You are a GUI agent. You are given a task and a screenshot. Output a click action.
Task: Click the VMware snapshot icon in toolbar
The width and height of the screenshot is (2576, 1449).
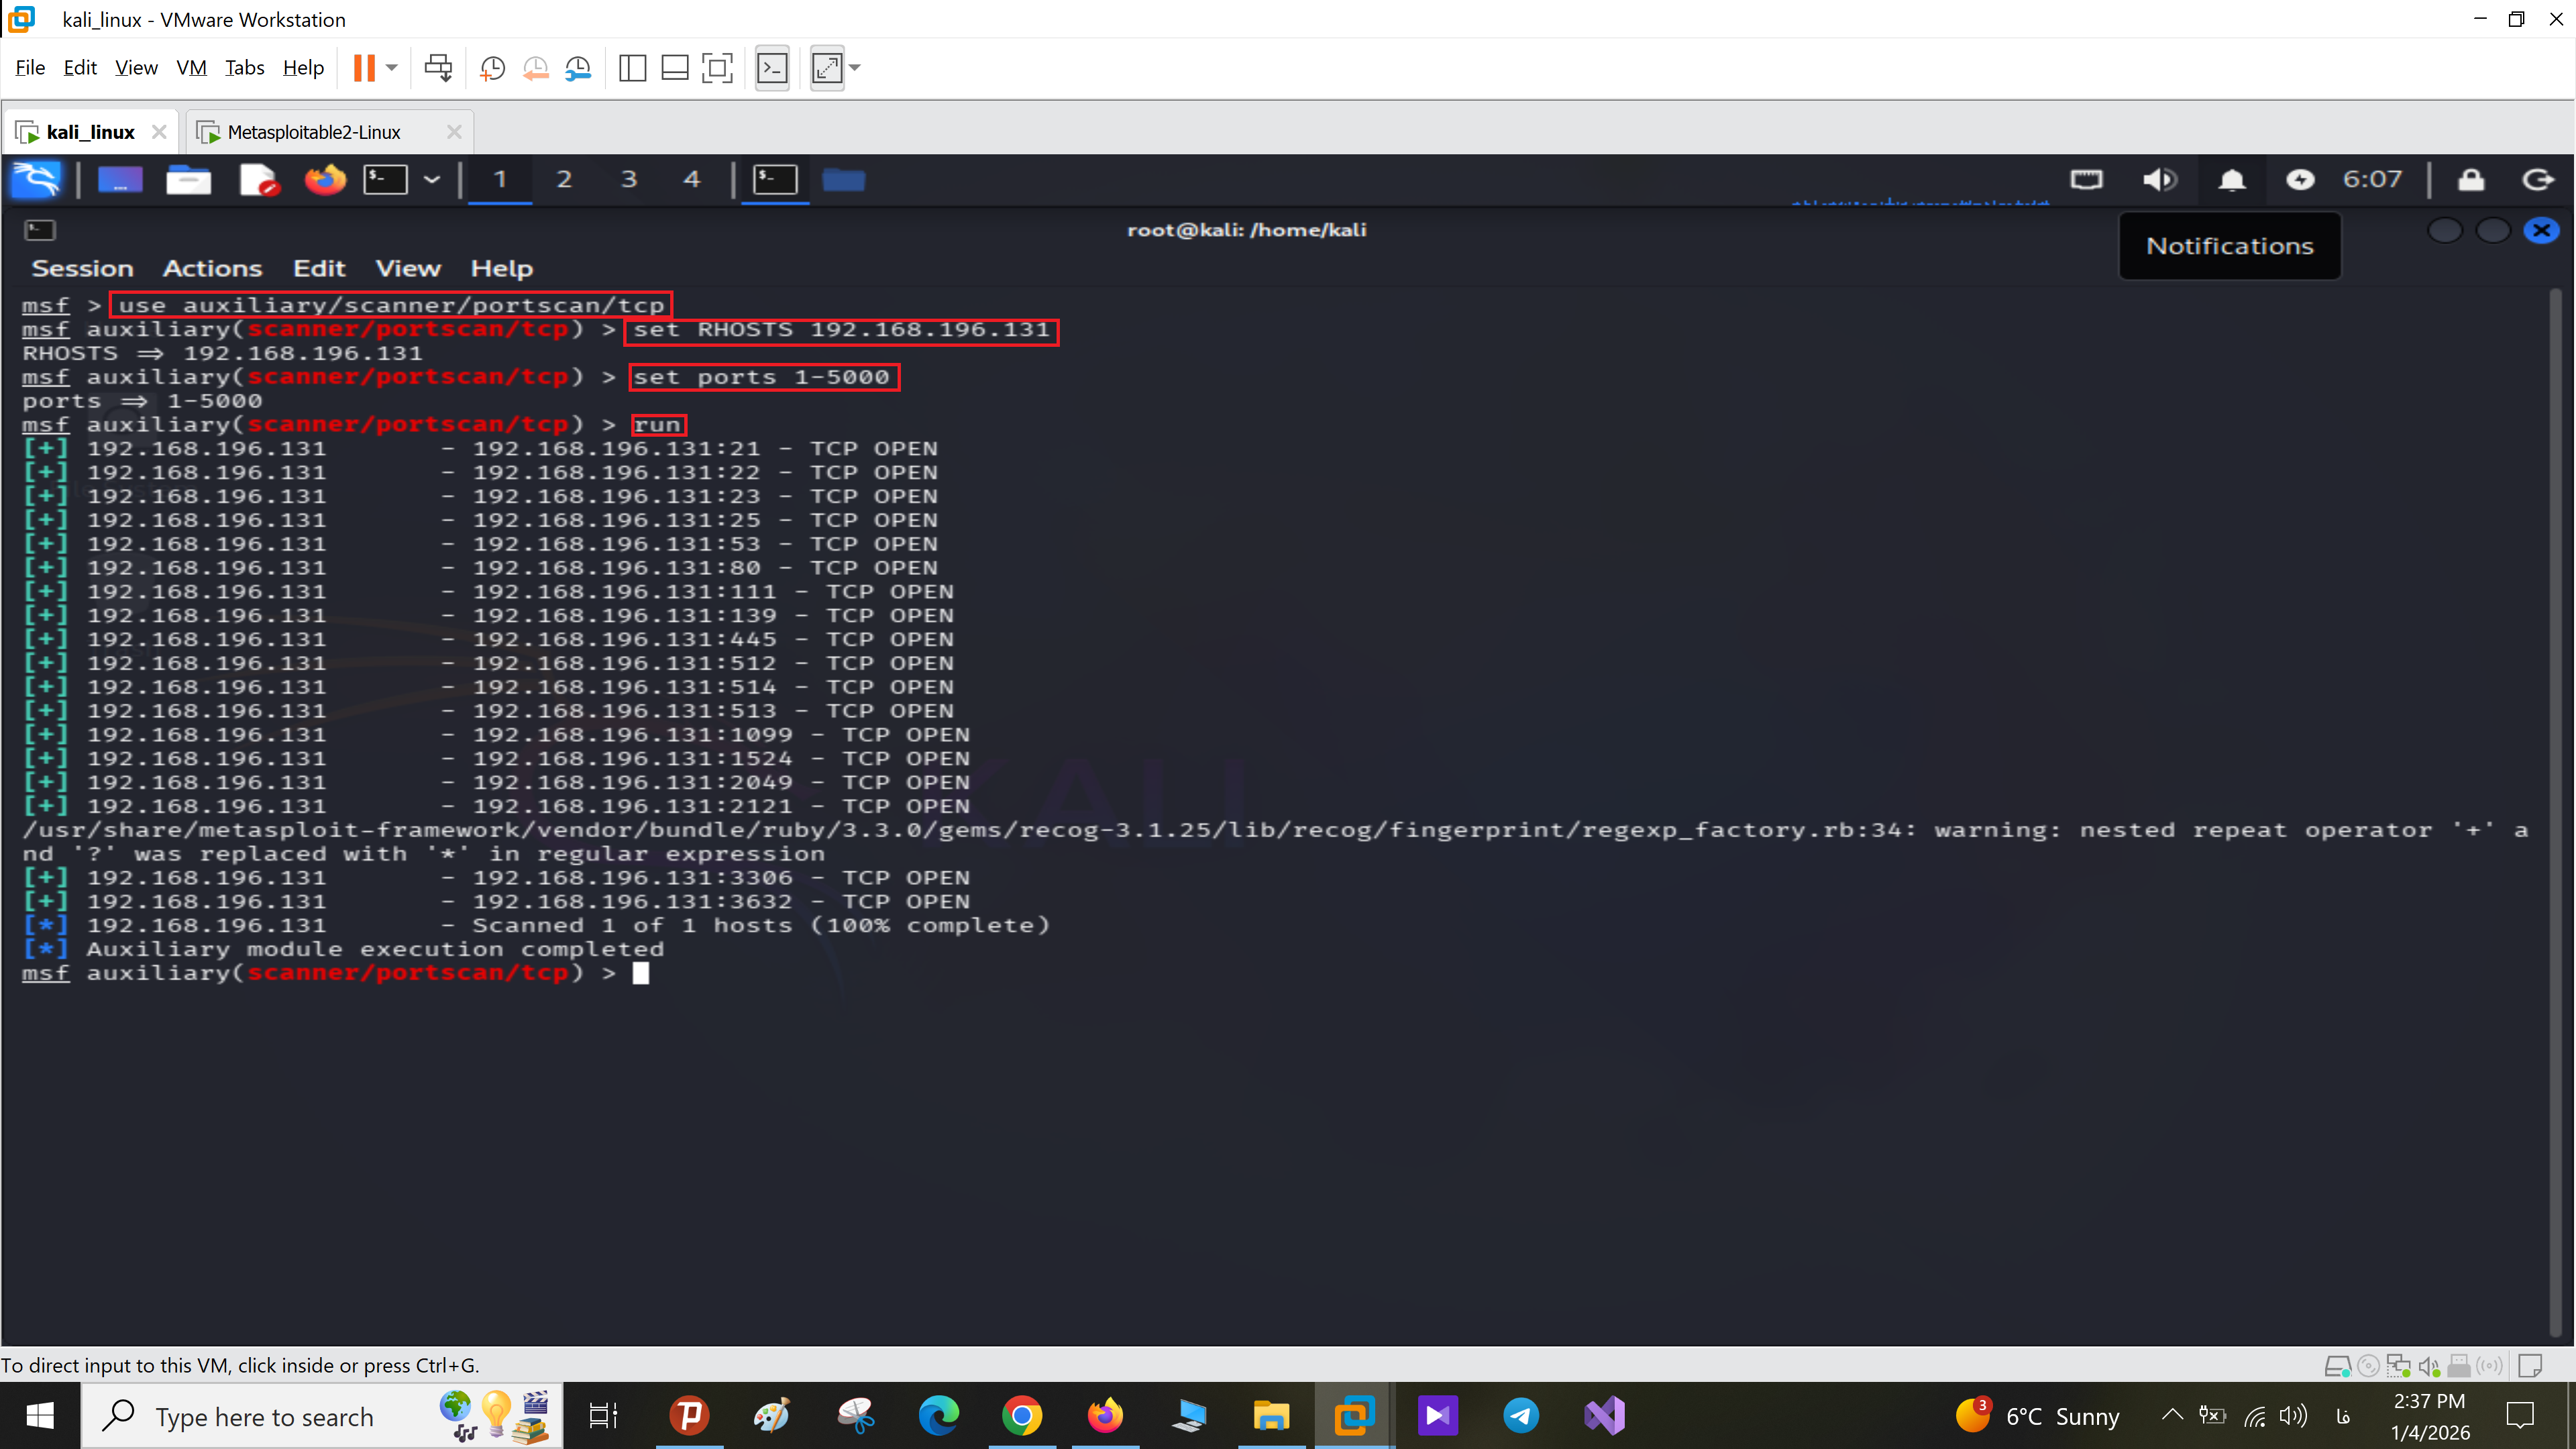point(492,68)
